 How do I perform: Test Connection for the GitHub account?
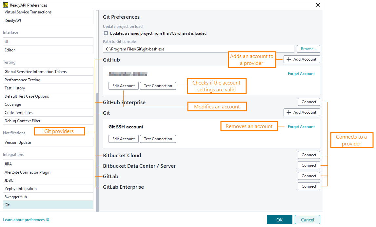(158, 86)
